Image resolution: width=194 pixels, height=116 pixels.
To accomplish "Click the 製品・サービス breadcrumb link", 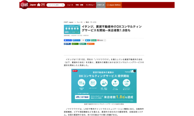I will 91,22.
